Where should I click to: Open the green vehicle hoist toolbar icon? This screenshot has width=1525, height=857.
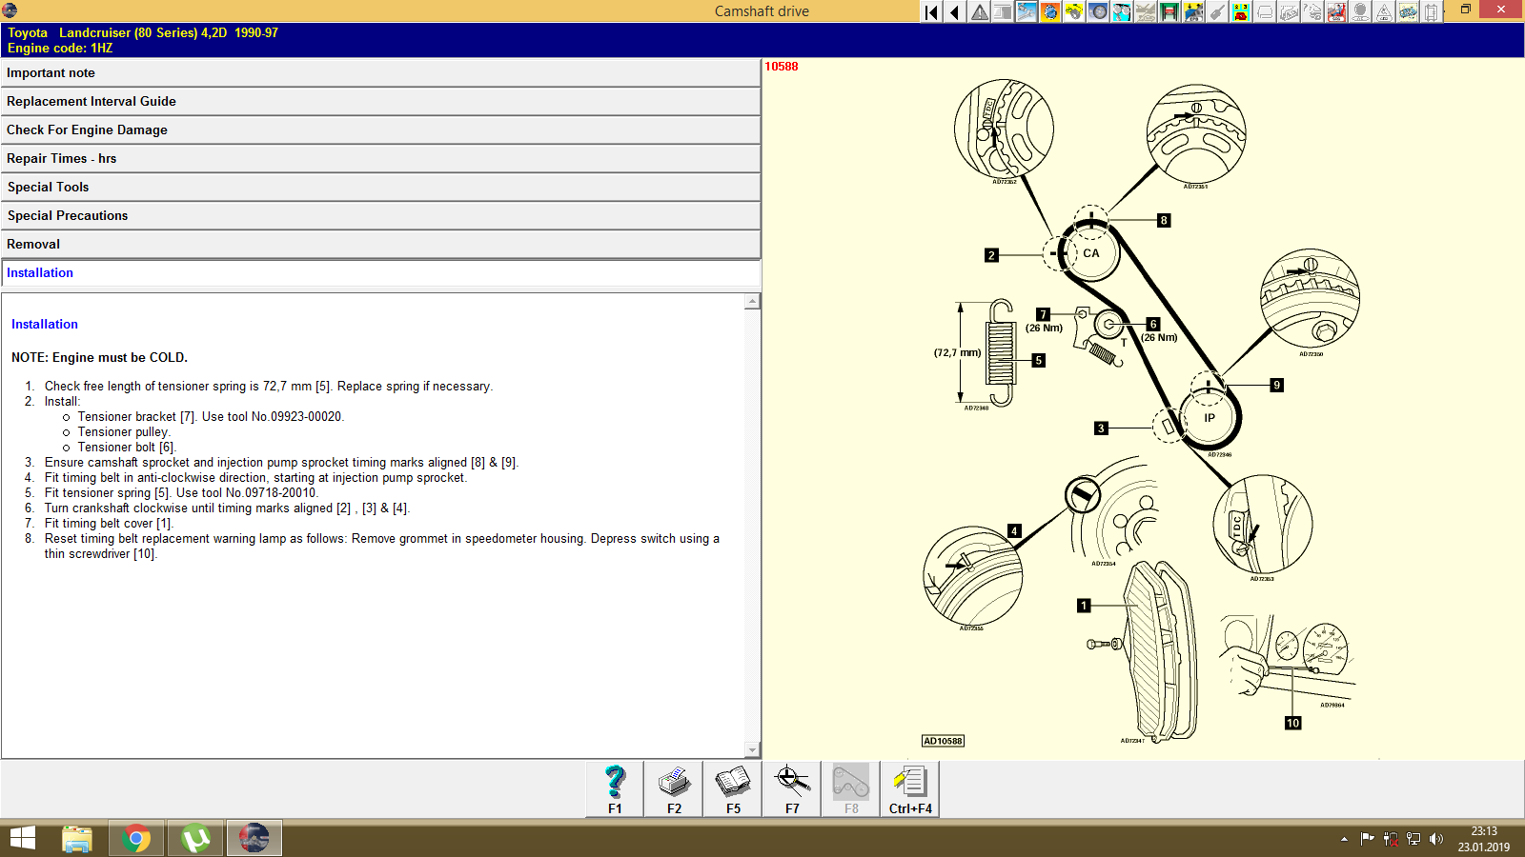point(1169,11)
